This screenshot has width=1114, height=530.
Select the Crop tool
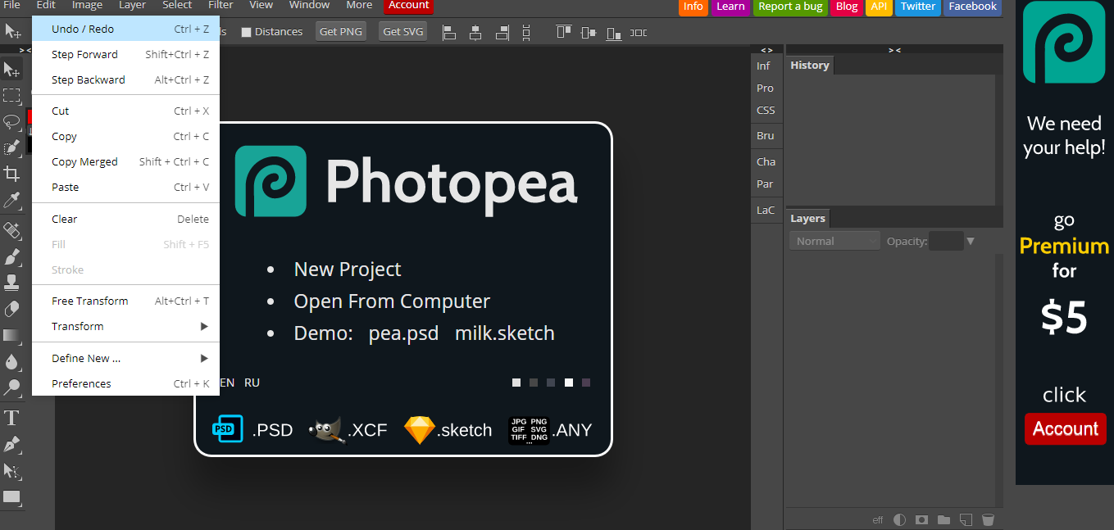11,174
